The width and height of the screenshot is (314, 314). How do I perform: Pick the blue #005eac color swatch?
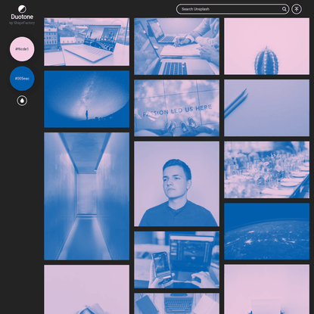(x=22, y=79)
